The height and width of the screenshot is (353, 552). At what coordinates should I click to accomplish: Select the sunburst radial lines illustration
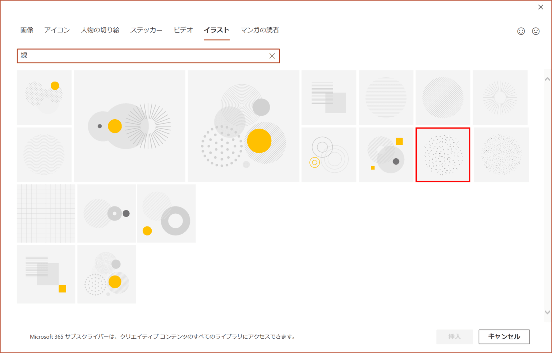tap(500, 98)
